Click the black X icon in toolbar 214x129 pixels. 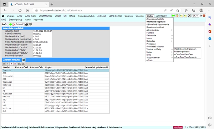tap(189, 16)
